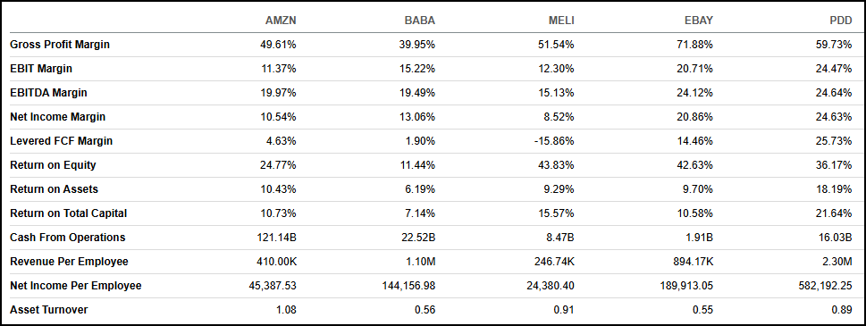Open the MELI ticker column header
The image size is (866, 326).
pos(560,21)
